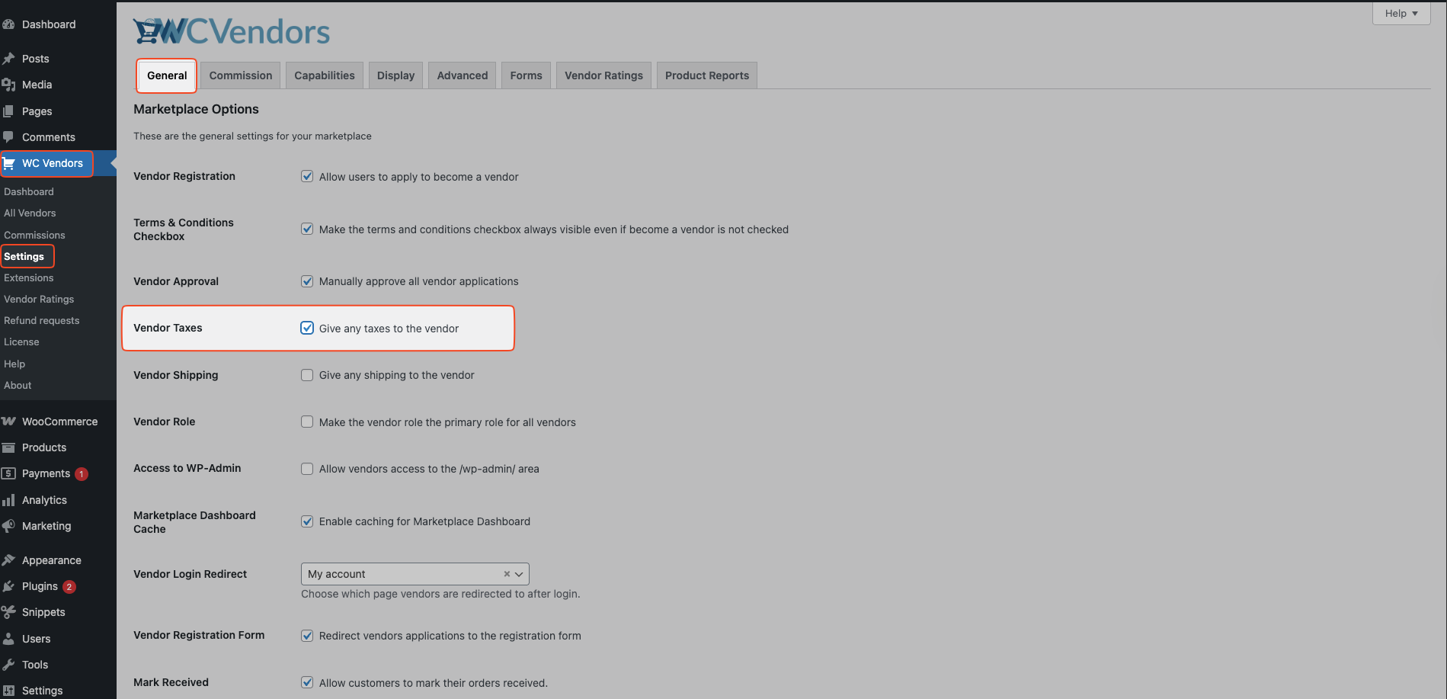Screen dimensions: 1447x699
Task: Click the Payments notification badge 1
Action: pos(82,474)
